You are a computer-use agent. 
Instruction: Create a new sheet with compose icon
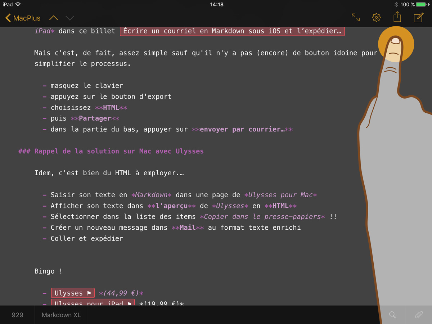click(x=418, y=17)
